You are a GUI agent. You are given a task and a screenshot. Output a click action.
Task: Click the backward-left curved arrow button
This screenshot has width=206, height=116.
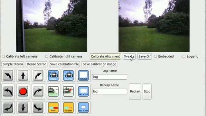click(x=8, y=108)
